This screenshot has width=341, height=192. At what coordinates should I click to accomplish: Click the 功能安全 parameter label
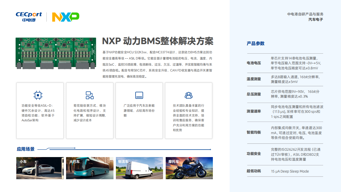pyautogui.click(x=254, y=154)
